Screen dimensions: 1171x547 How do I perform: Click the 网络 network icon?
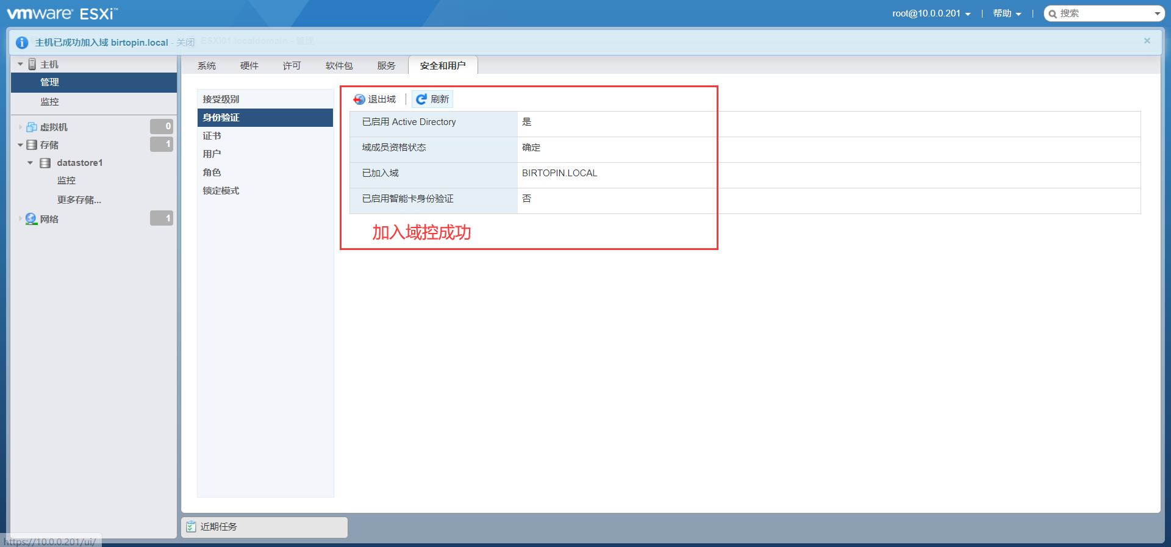pos(31,219)
